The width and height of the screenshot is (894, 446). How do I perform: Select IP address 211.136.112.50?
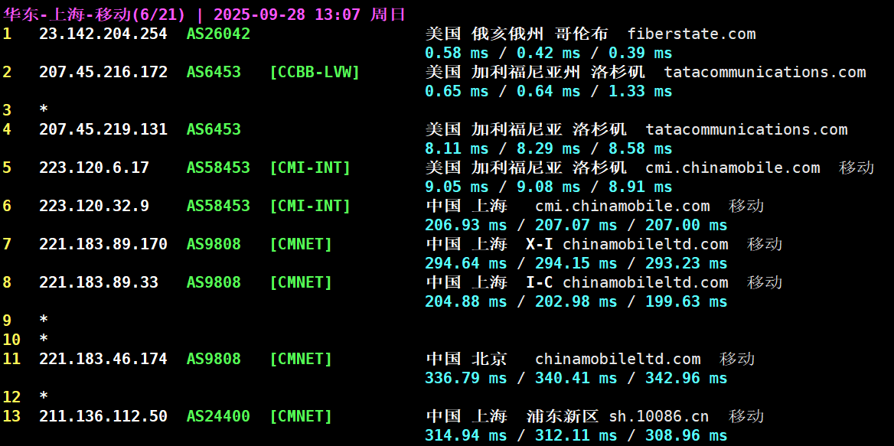point(103,416)
